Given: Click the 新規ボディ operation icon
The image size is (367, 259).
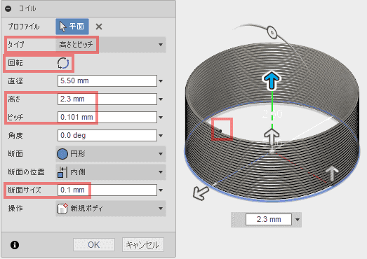Looking at the screenshot, I should [x=62, y=209].
